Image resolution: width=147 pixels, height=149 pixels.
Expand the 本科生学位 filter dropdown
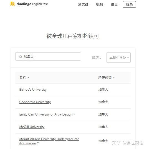(x=118, y=57)
